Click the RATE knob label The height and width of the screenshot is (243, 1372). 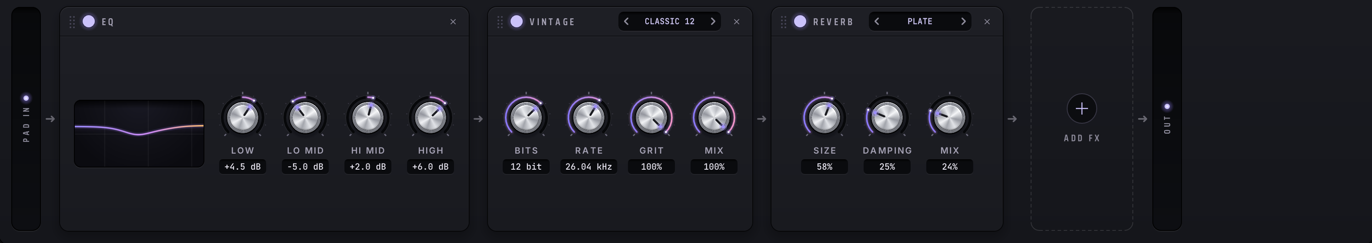(588, 151)
